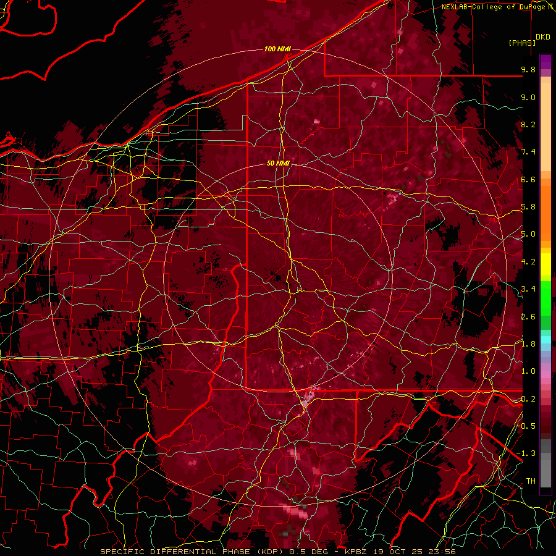Click the "DKD" units label above legend
Image resolution: width=556 pixels, height=556 pixels.
pyautogui.click(x=542, y=37)
